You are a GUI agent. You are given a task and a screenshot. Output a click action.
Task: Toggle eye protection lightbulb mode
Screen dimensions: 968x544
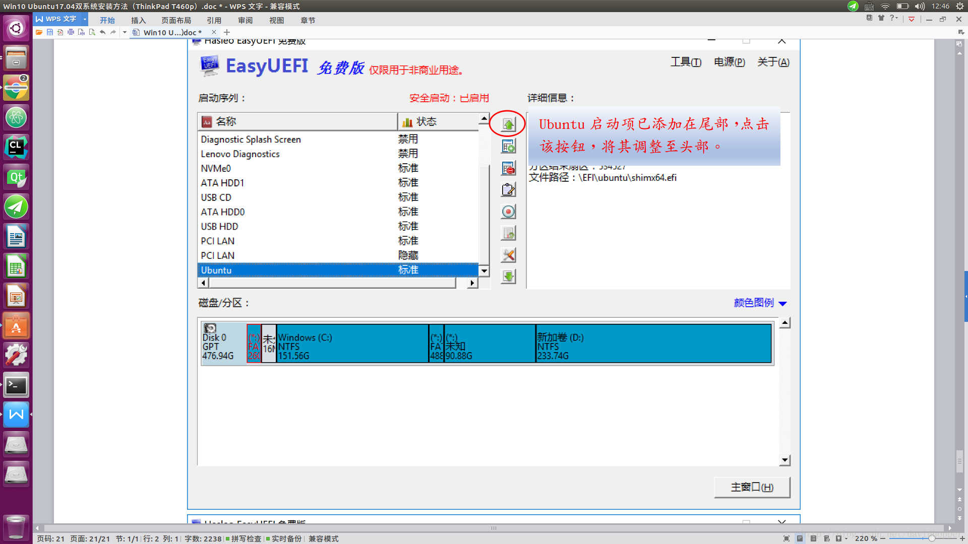840,538
